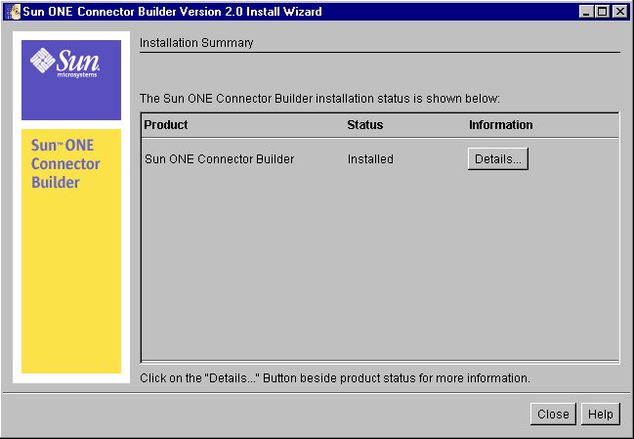
Task: Click the 'installation status is shown below' sentence
Action: click(319, 99)
